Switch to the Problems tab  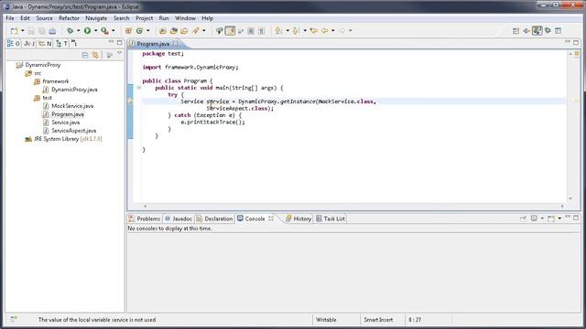(145, 218)
